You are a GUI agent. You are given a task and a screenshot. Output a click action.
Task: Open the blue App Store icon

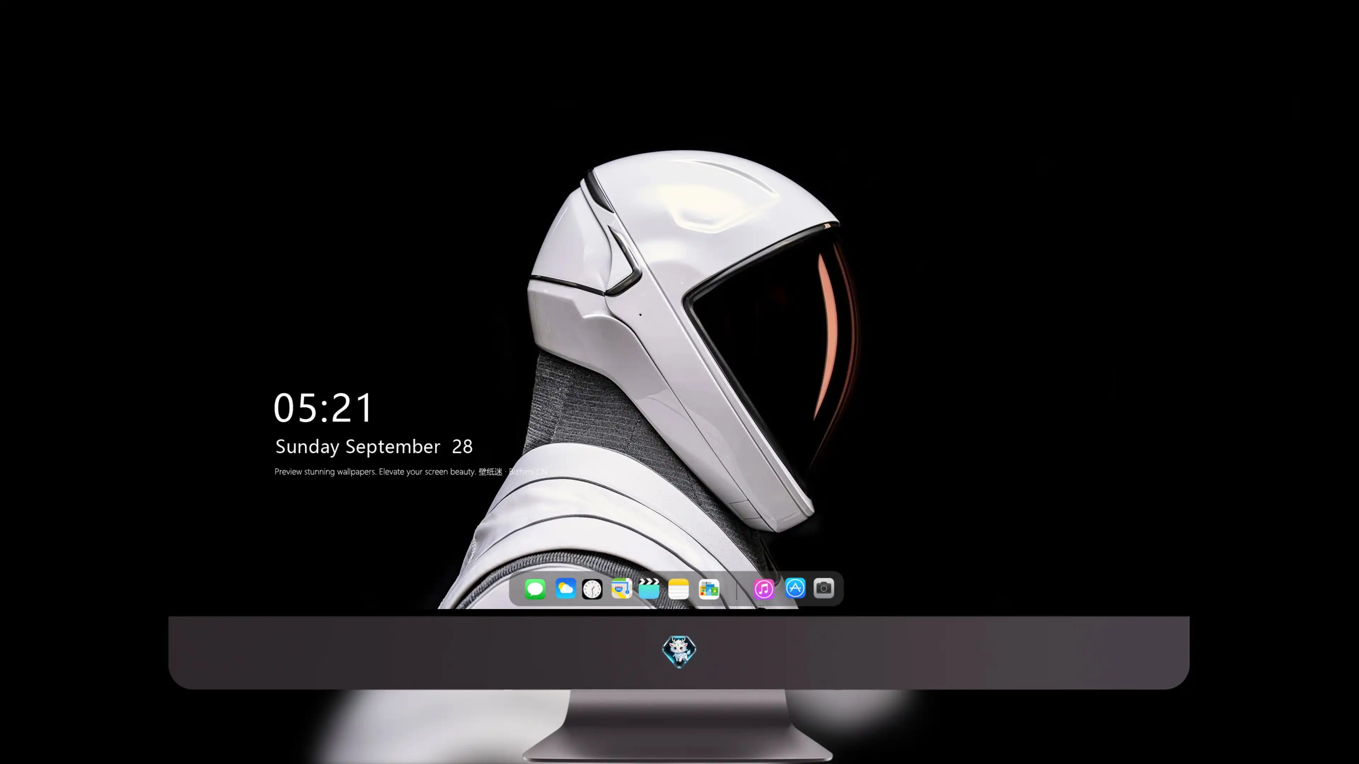[795, 588]
